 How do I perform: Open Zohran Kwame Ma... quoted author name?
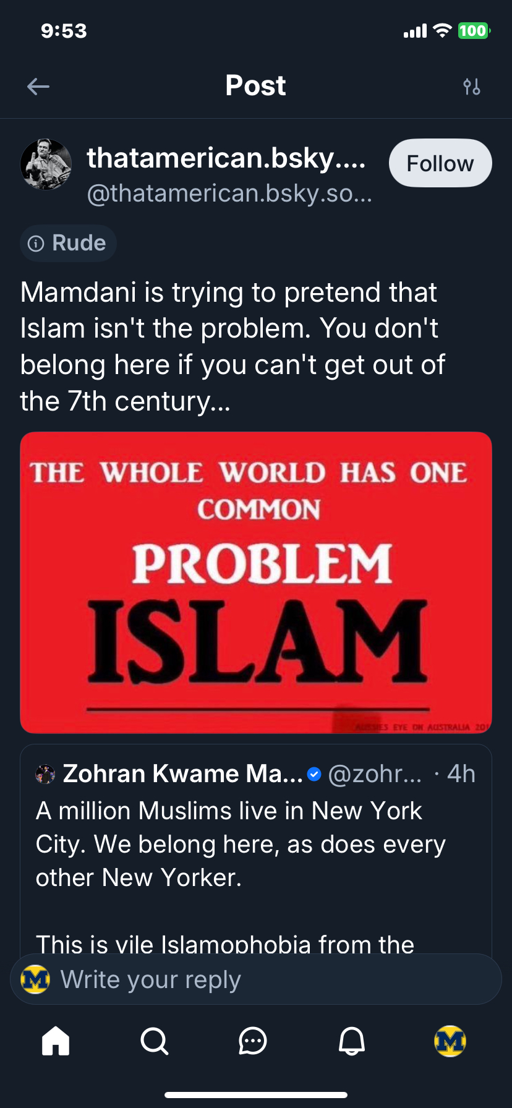point(183,774)
